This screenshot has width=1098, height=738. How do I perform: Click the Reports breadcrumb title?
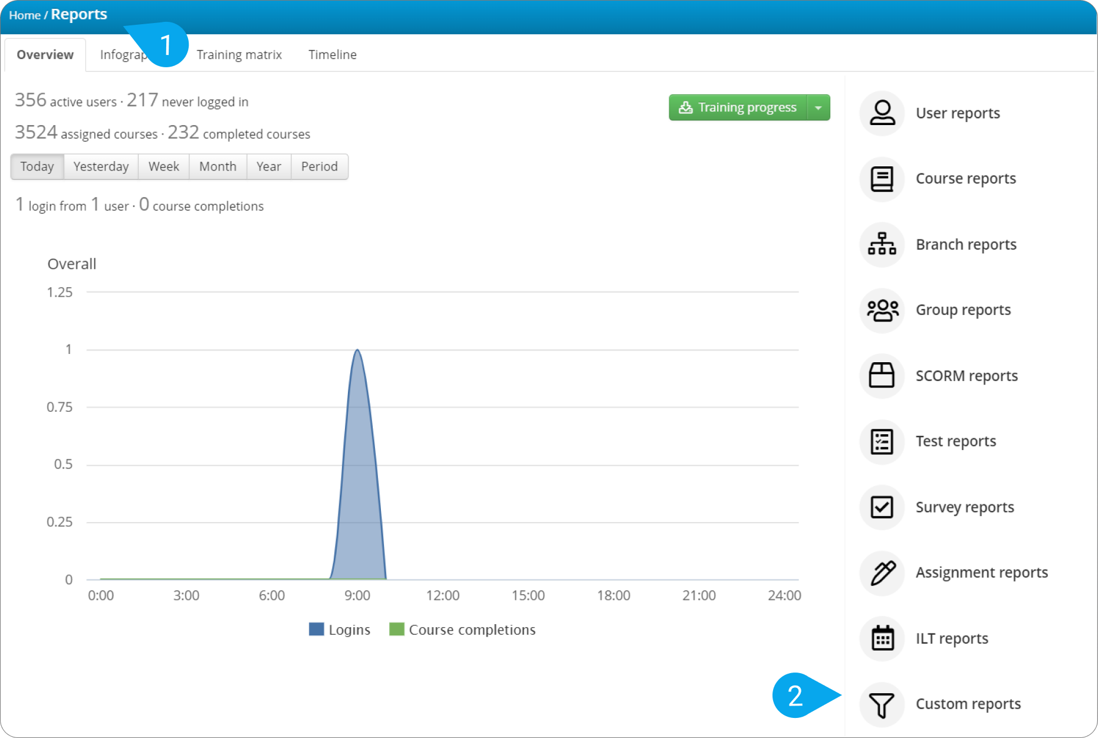(79, 15)
